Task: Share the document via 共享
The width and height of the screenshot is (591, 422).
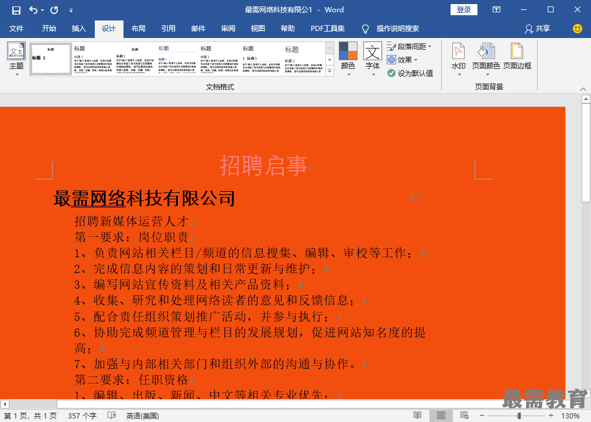Action: coord(538,29)
